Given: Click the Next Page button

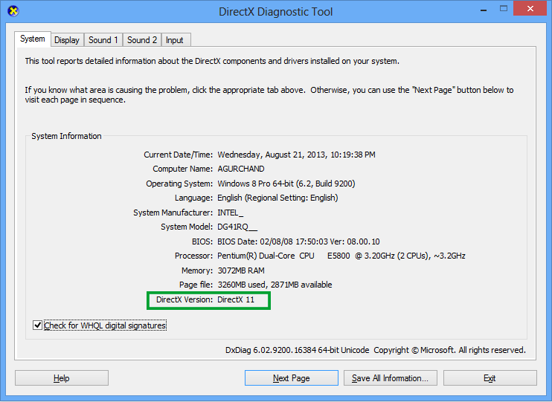Looking at the screenshot, I should click(x=292, y=378).
